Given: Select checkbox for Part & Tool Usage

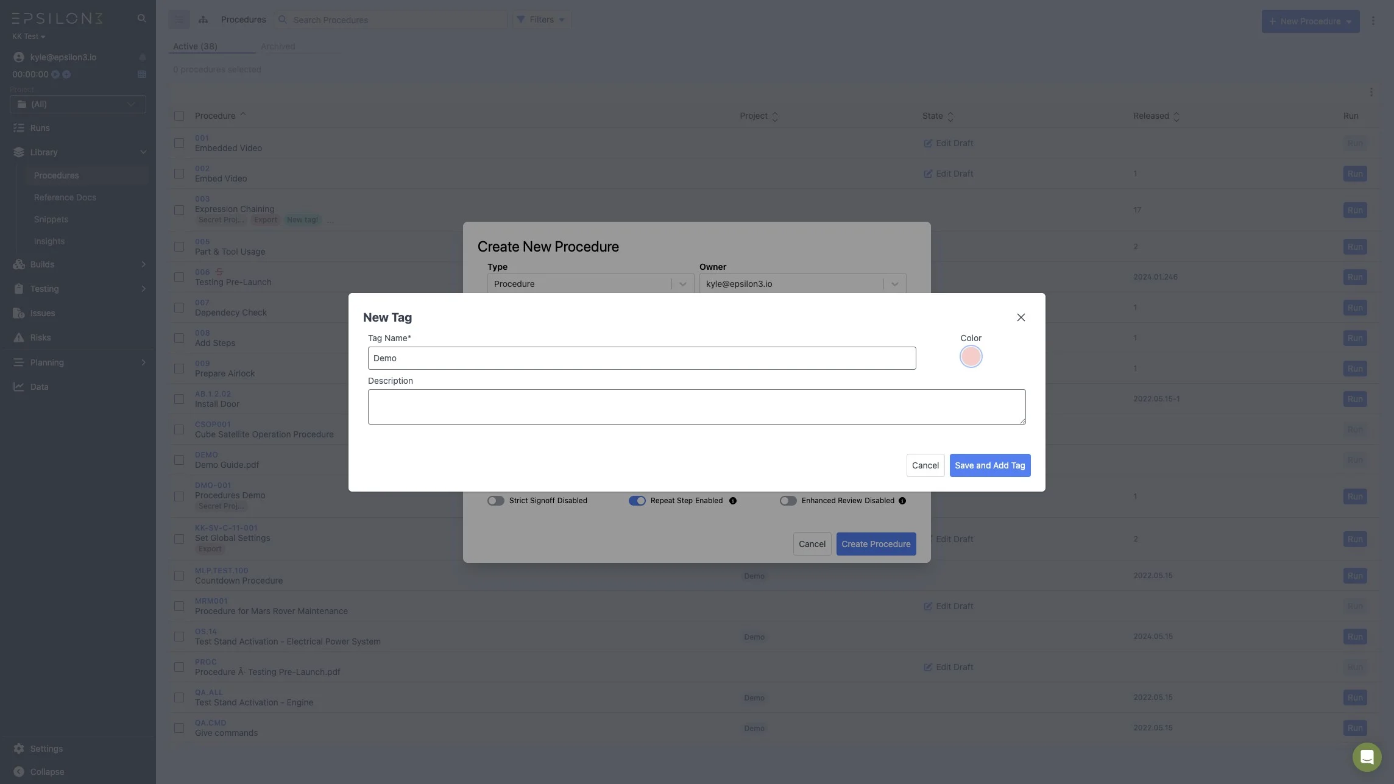Looking at the screenshot, I should [179, 247].
